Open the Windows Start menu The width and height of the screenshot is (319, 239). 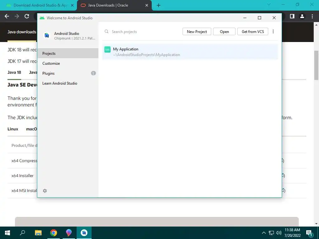tap(7, 233)
